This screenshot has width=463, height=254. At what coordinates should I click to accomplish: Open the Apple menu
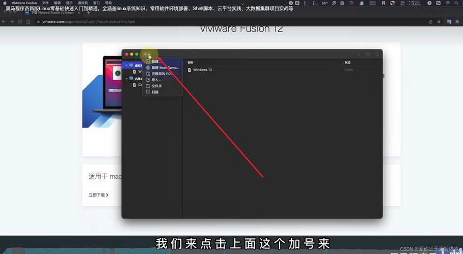[5, 3]
